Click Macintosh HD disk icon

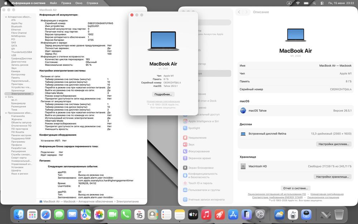point(243,166)
